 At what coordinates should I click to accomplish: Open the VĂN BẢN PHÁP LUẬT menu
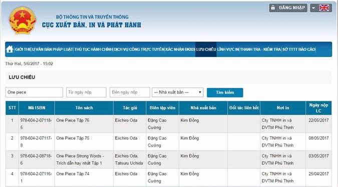click(54, 49)
